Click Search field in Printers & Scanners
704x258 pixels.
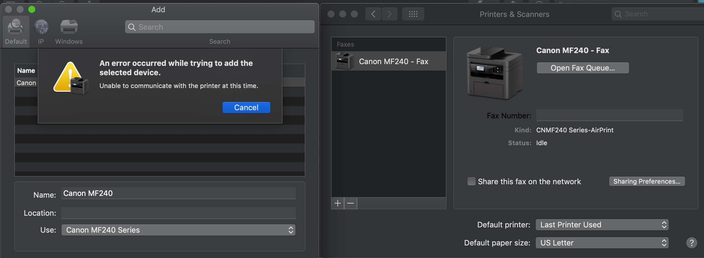658,14
